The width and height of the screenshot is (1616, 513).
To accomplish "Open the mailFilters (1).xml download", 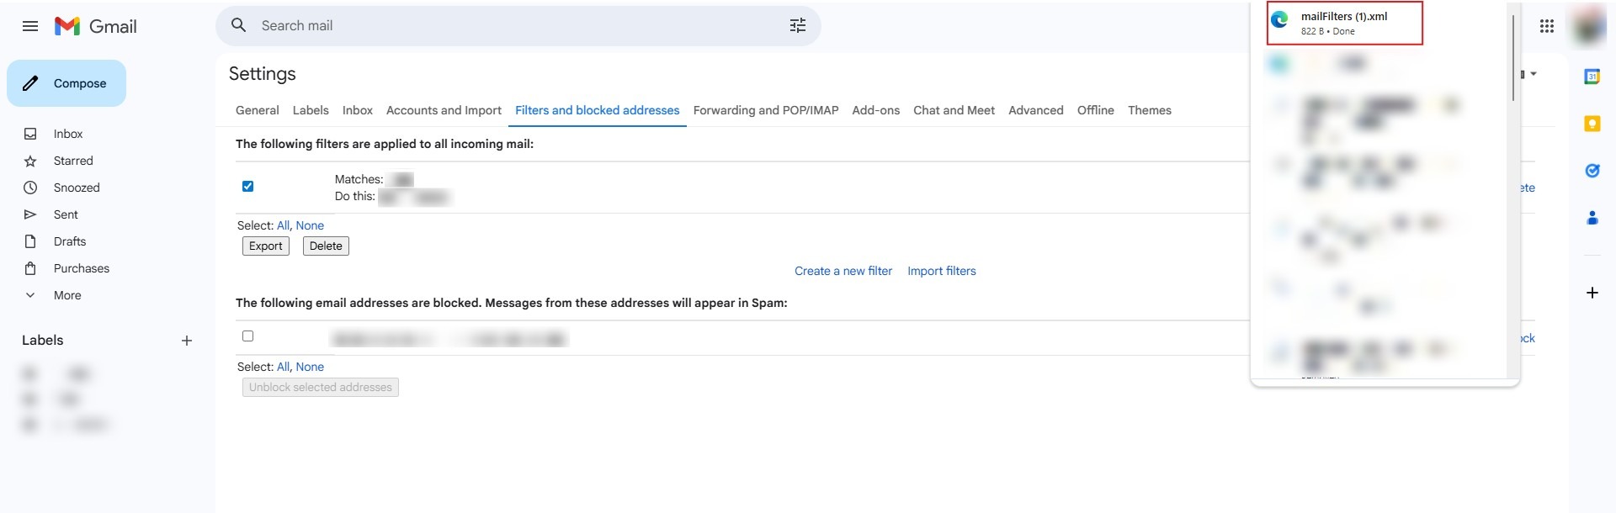I will point(1343,23).
